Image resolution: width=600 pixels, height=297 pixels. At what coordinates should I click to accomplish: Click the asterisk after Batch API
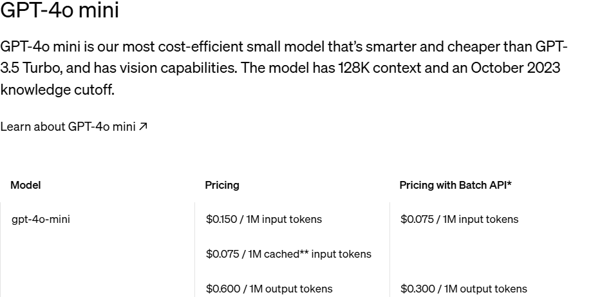[509, 184]
